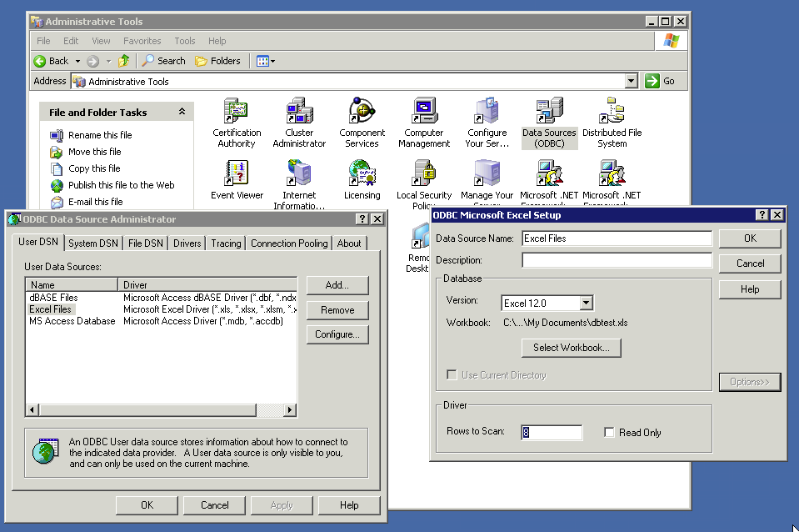Click Select Workbook... button
The width and height of the screenshot is (799, 532).
click(x=572, y=348)
